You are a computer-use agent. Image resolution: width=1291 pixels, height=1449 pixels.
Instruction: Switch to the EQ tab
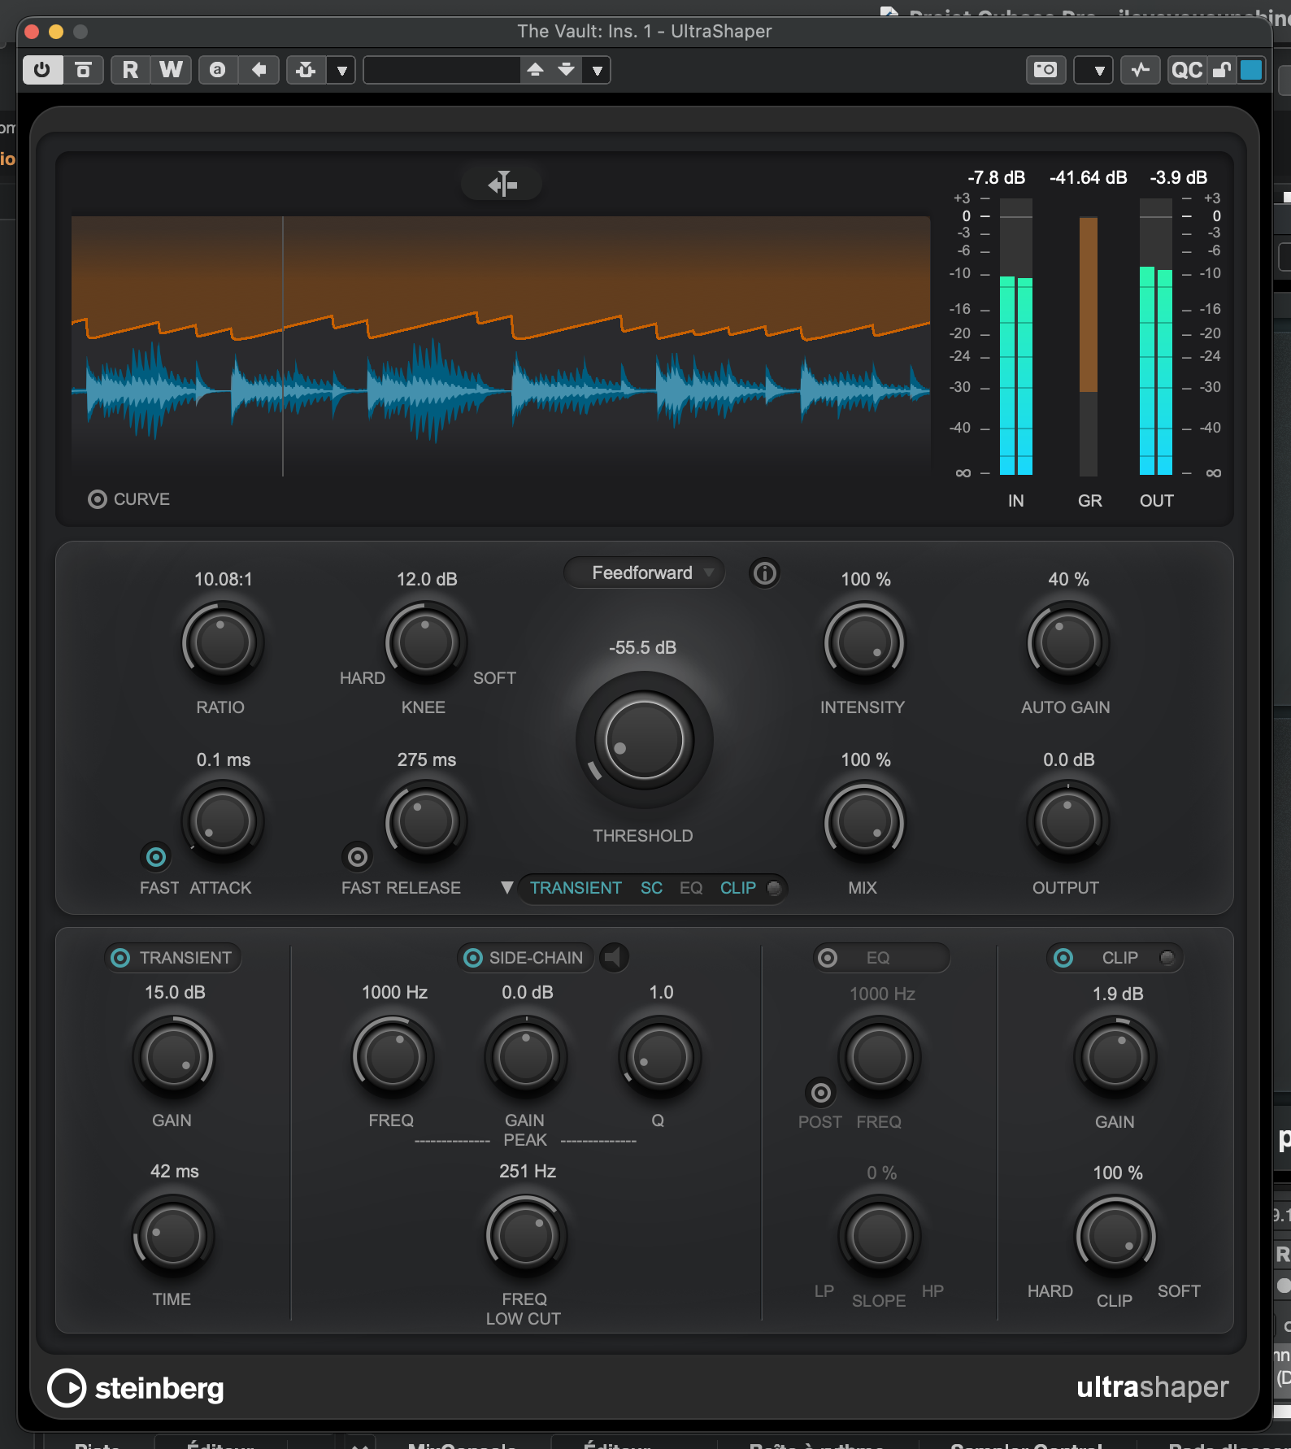click(691, 888)
